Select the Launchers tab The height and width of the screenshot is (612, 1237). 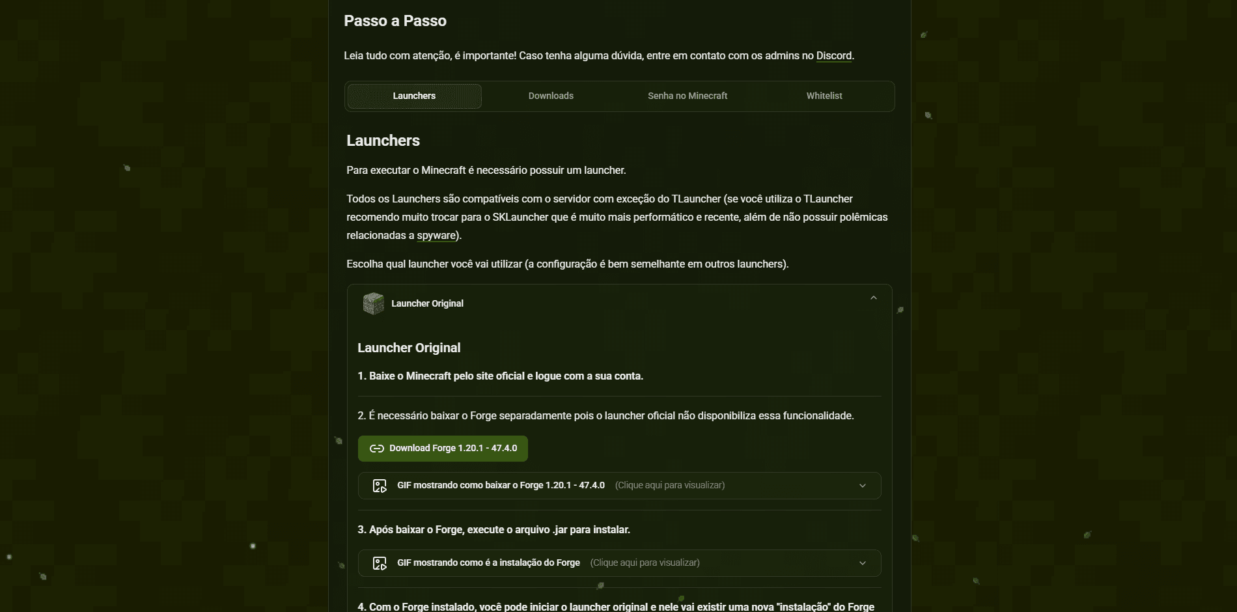413,96
